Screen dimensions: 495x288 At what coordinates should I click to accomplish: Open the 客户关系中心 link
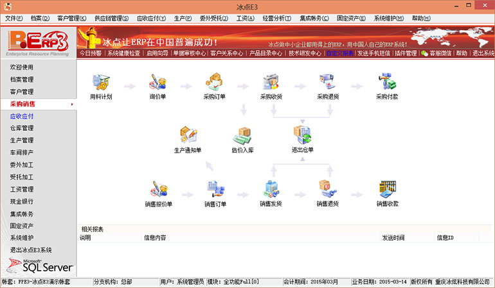[x=227, y=53]
